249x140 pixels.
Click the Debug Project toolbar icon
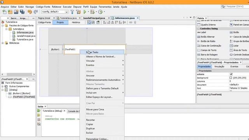[x=92, y=12]
